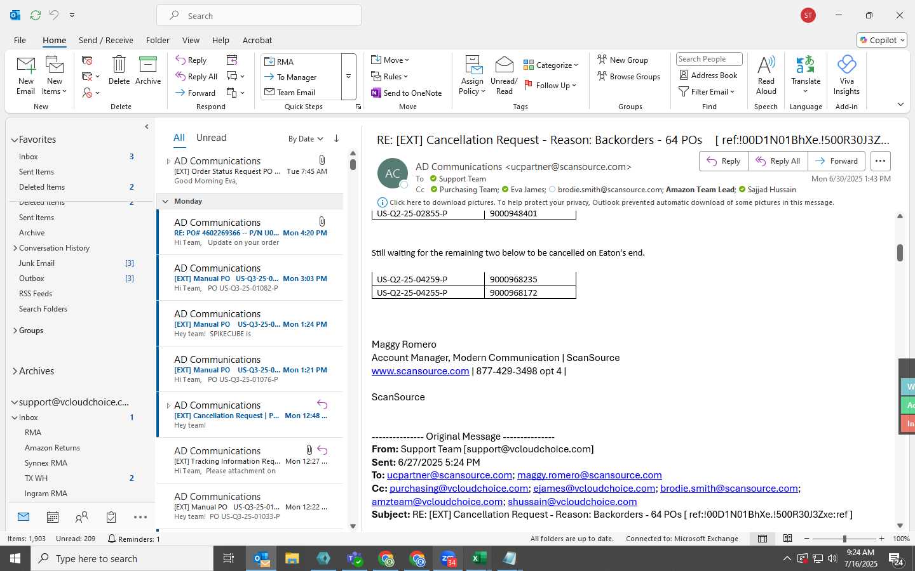The image size is (915, 571).
Task: Switch to the Folder tab
Action: pyautogui.click(x=158, y=40)
